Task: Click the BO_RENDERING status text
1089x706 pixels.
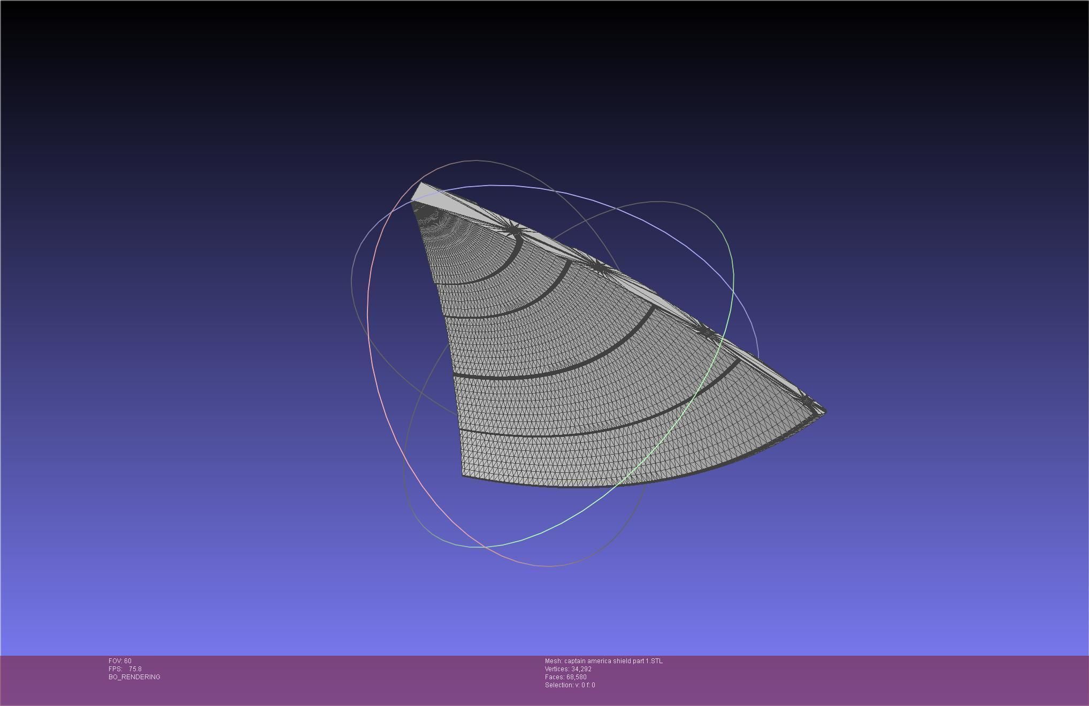Action: point(134,677)
